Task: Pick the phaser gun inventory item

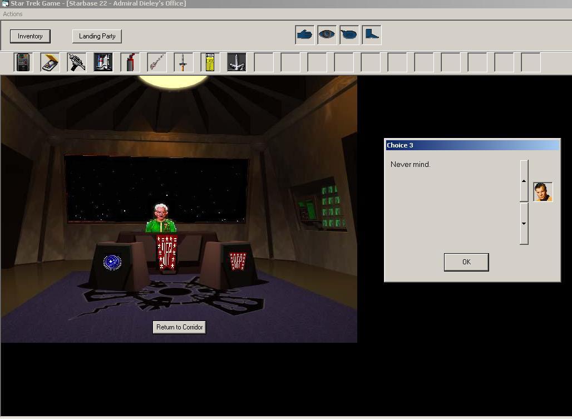Action: click(x=77, y=62)
